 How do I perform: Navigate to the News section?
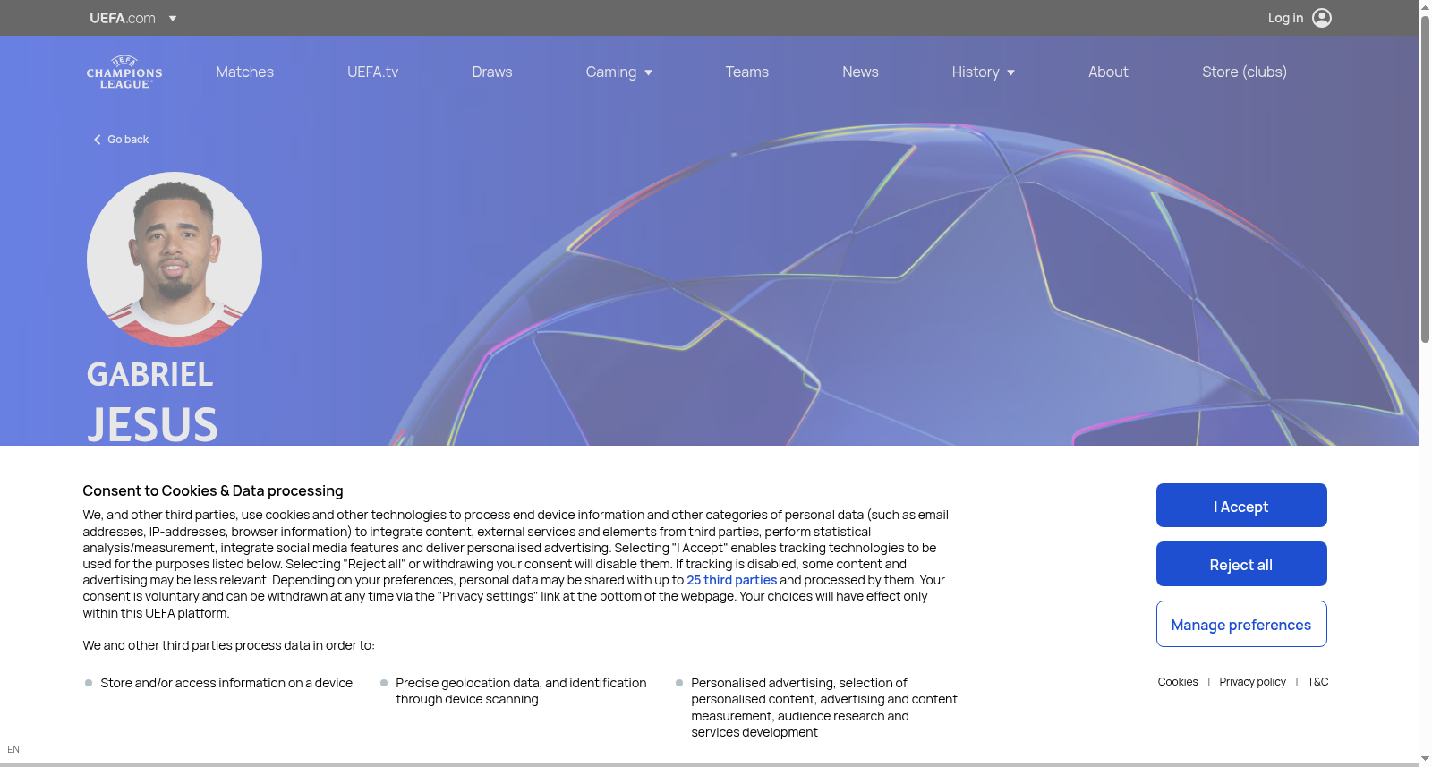[x=860, y=72]
